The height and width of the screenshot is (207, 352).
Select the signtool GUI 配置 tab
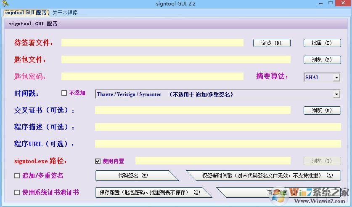click(26, 13)
